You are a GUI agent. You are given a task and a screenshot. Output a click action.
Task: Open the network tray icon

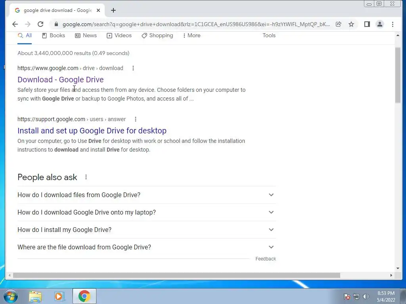[x=356, y=296]
